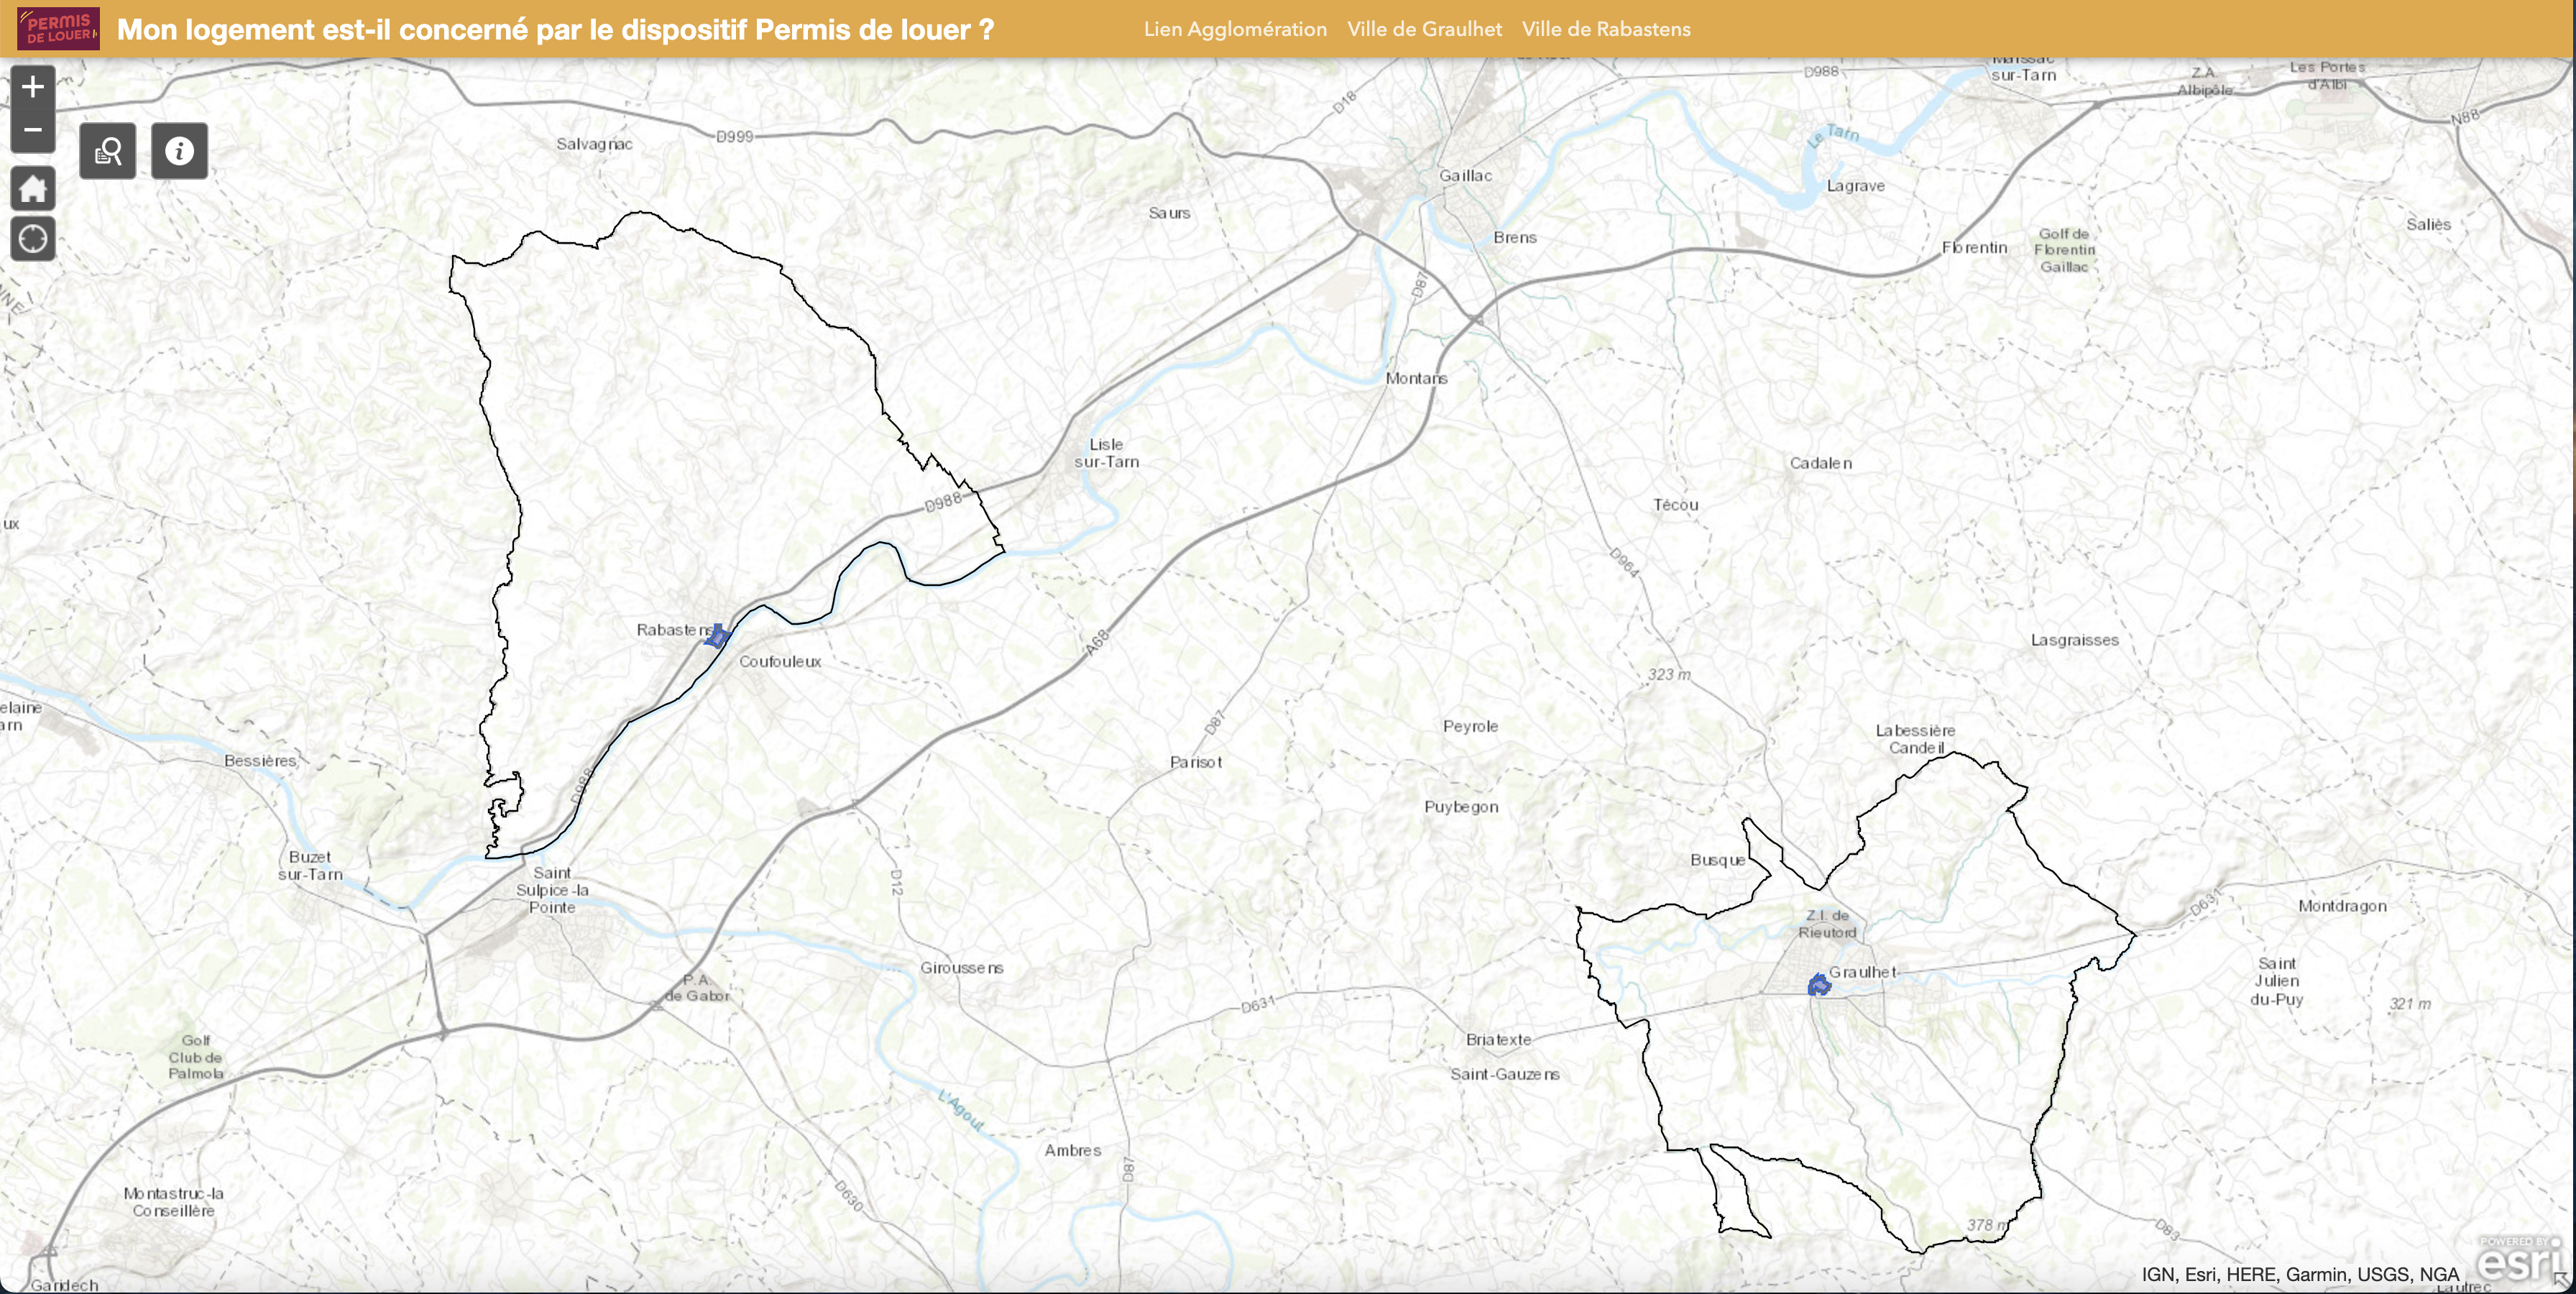2576x1294 pixels.
Task: Open the Lien Agglomération link
Action: tap(1235, 29)
